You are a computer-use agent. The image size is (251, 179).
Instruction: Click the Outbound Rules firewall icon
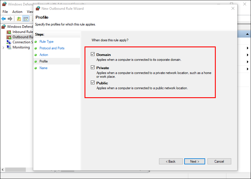[x=9, y=37]
